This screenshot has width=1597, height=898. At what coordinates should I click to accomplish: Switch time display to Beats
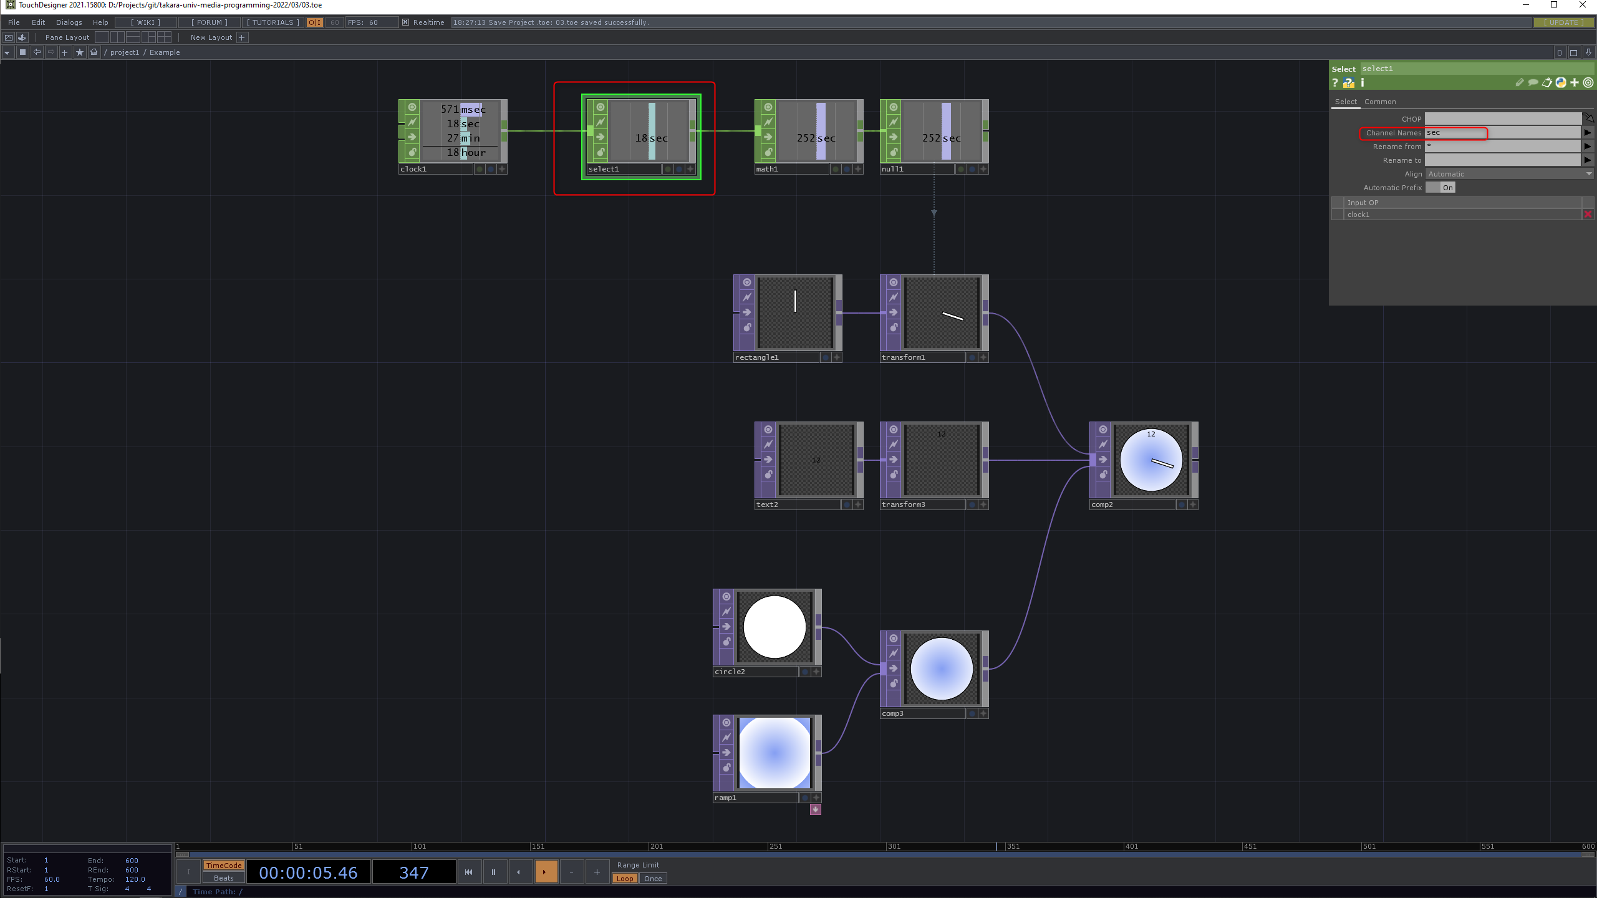pyautogui.click(x=223, y=878)
